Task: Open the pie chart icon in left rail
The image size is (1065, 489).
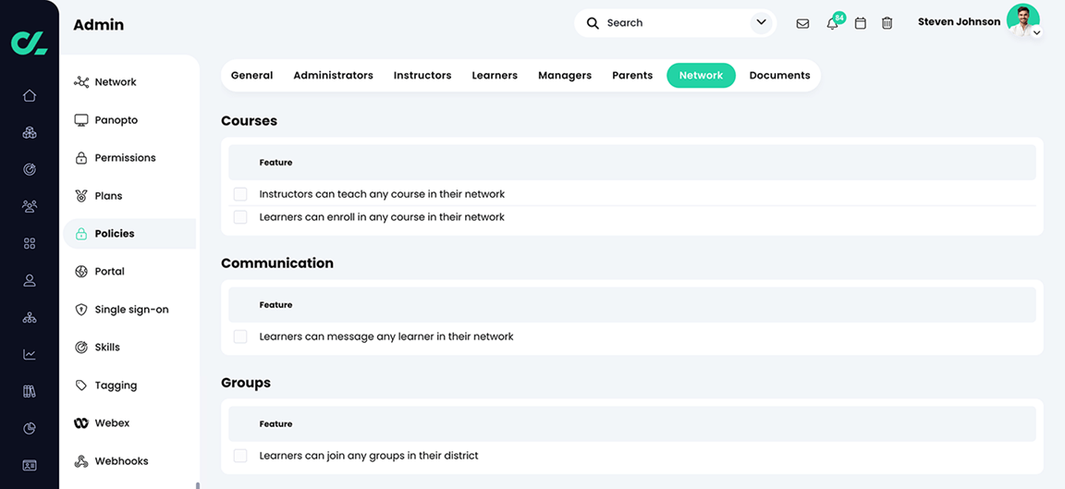Action: pyautogui.click(x=30, y=429)
